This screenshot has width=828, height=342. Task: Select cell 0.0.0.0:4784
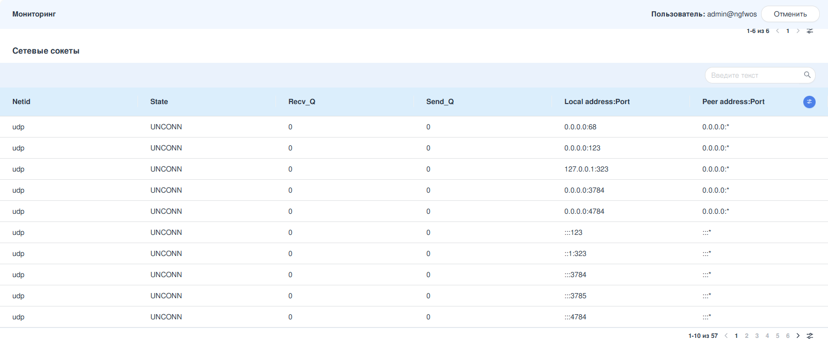[x=584, y=211]
